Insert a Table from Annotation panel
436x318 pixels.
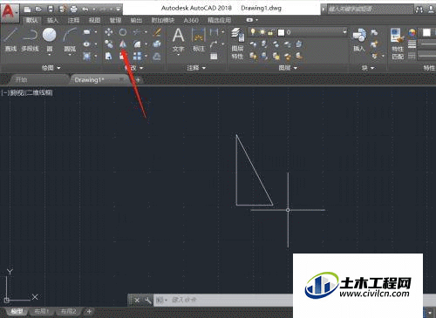(x=214, y=56)
